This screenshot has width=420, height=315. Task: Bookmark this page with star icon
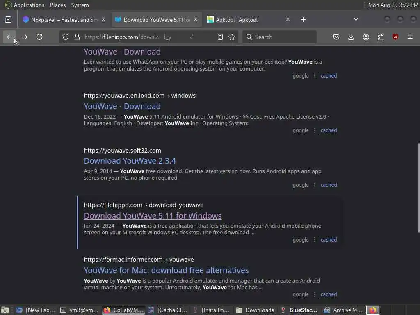pyautogui.click(x=232, y=37)
